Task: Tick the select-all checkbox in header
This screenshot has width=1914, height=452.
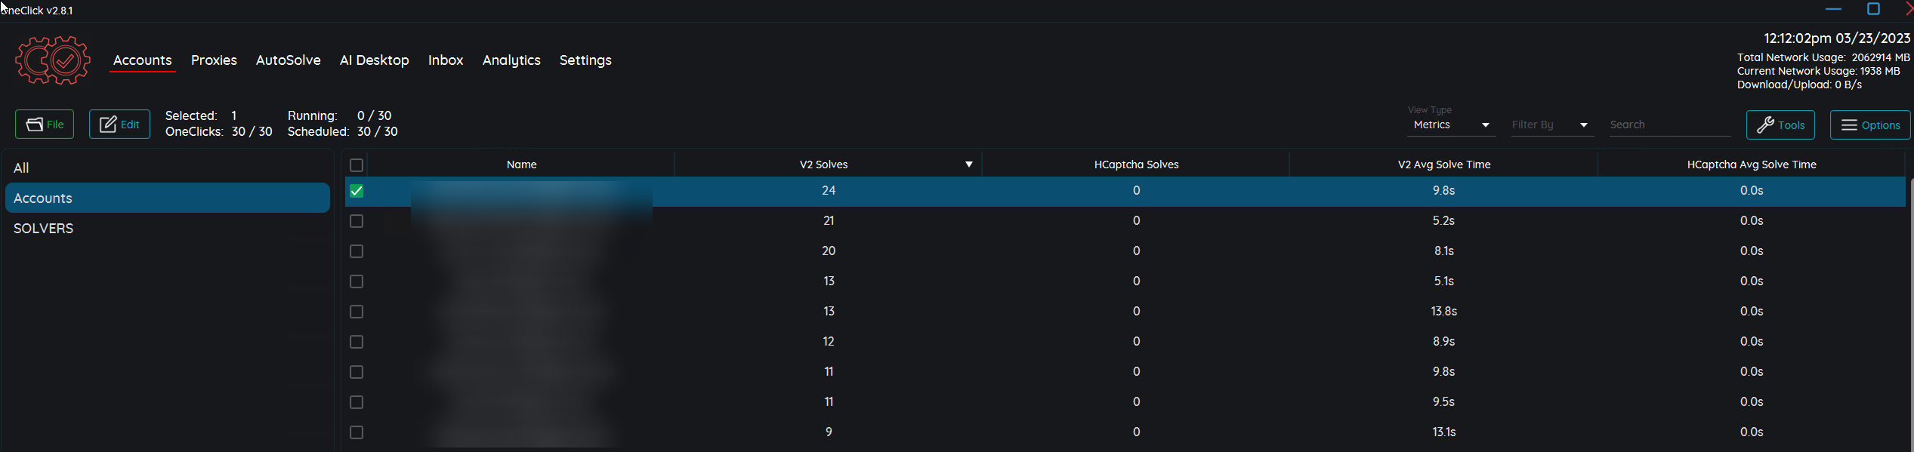Action: 357,165
